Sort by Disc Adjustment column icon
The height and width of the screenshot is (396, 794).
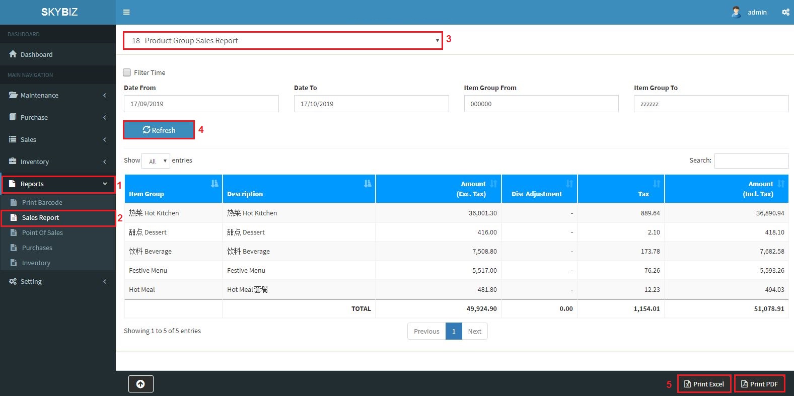pyautogui.click(x=569, y=184)
